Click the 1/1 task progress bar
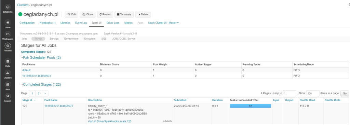The image size is (350, 125). [251, 106]
